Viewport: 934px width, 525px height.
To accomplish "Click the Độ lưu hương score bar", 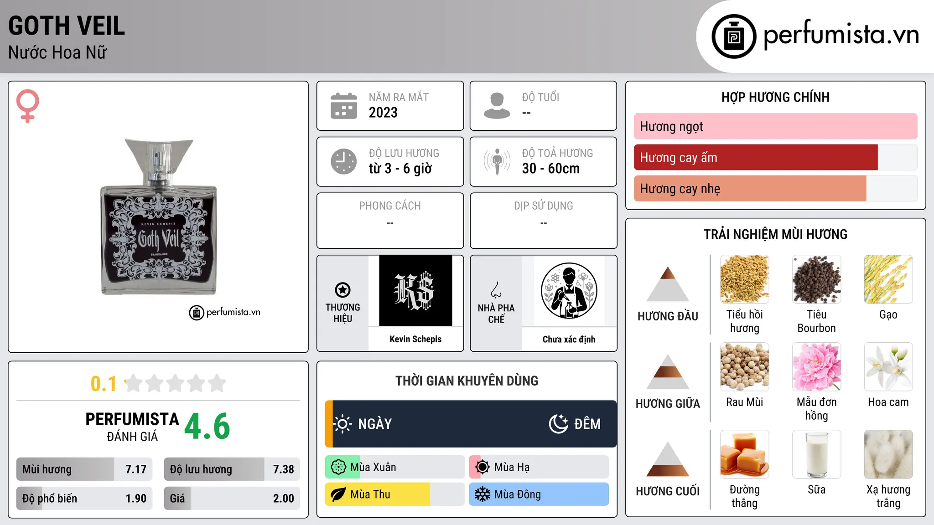I will 232,469.
